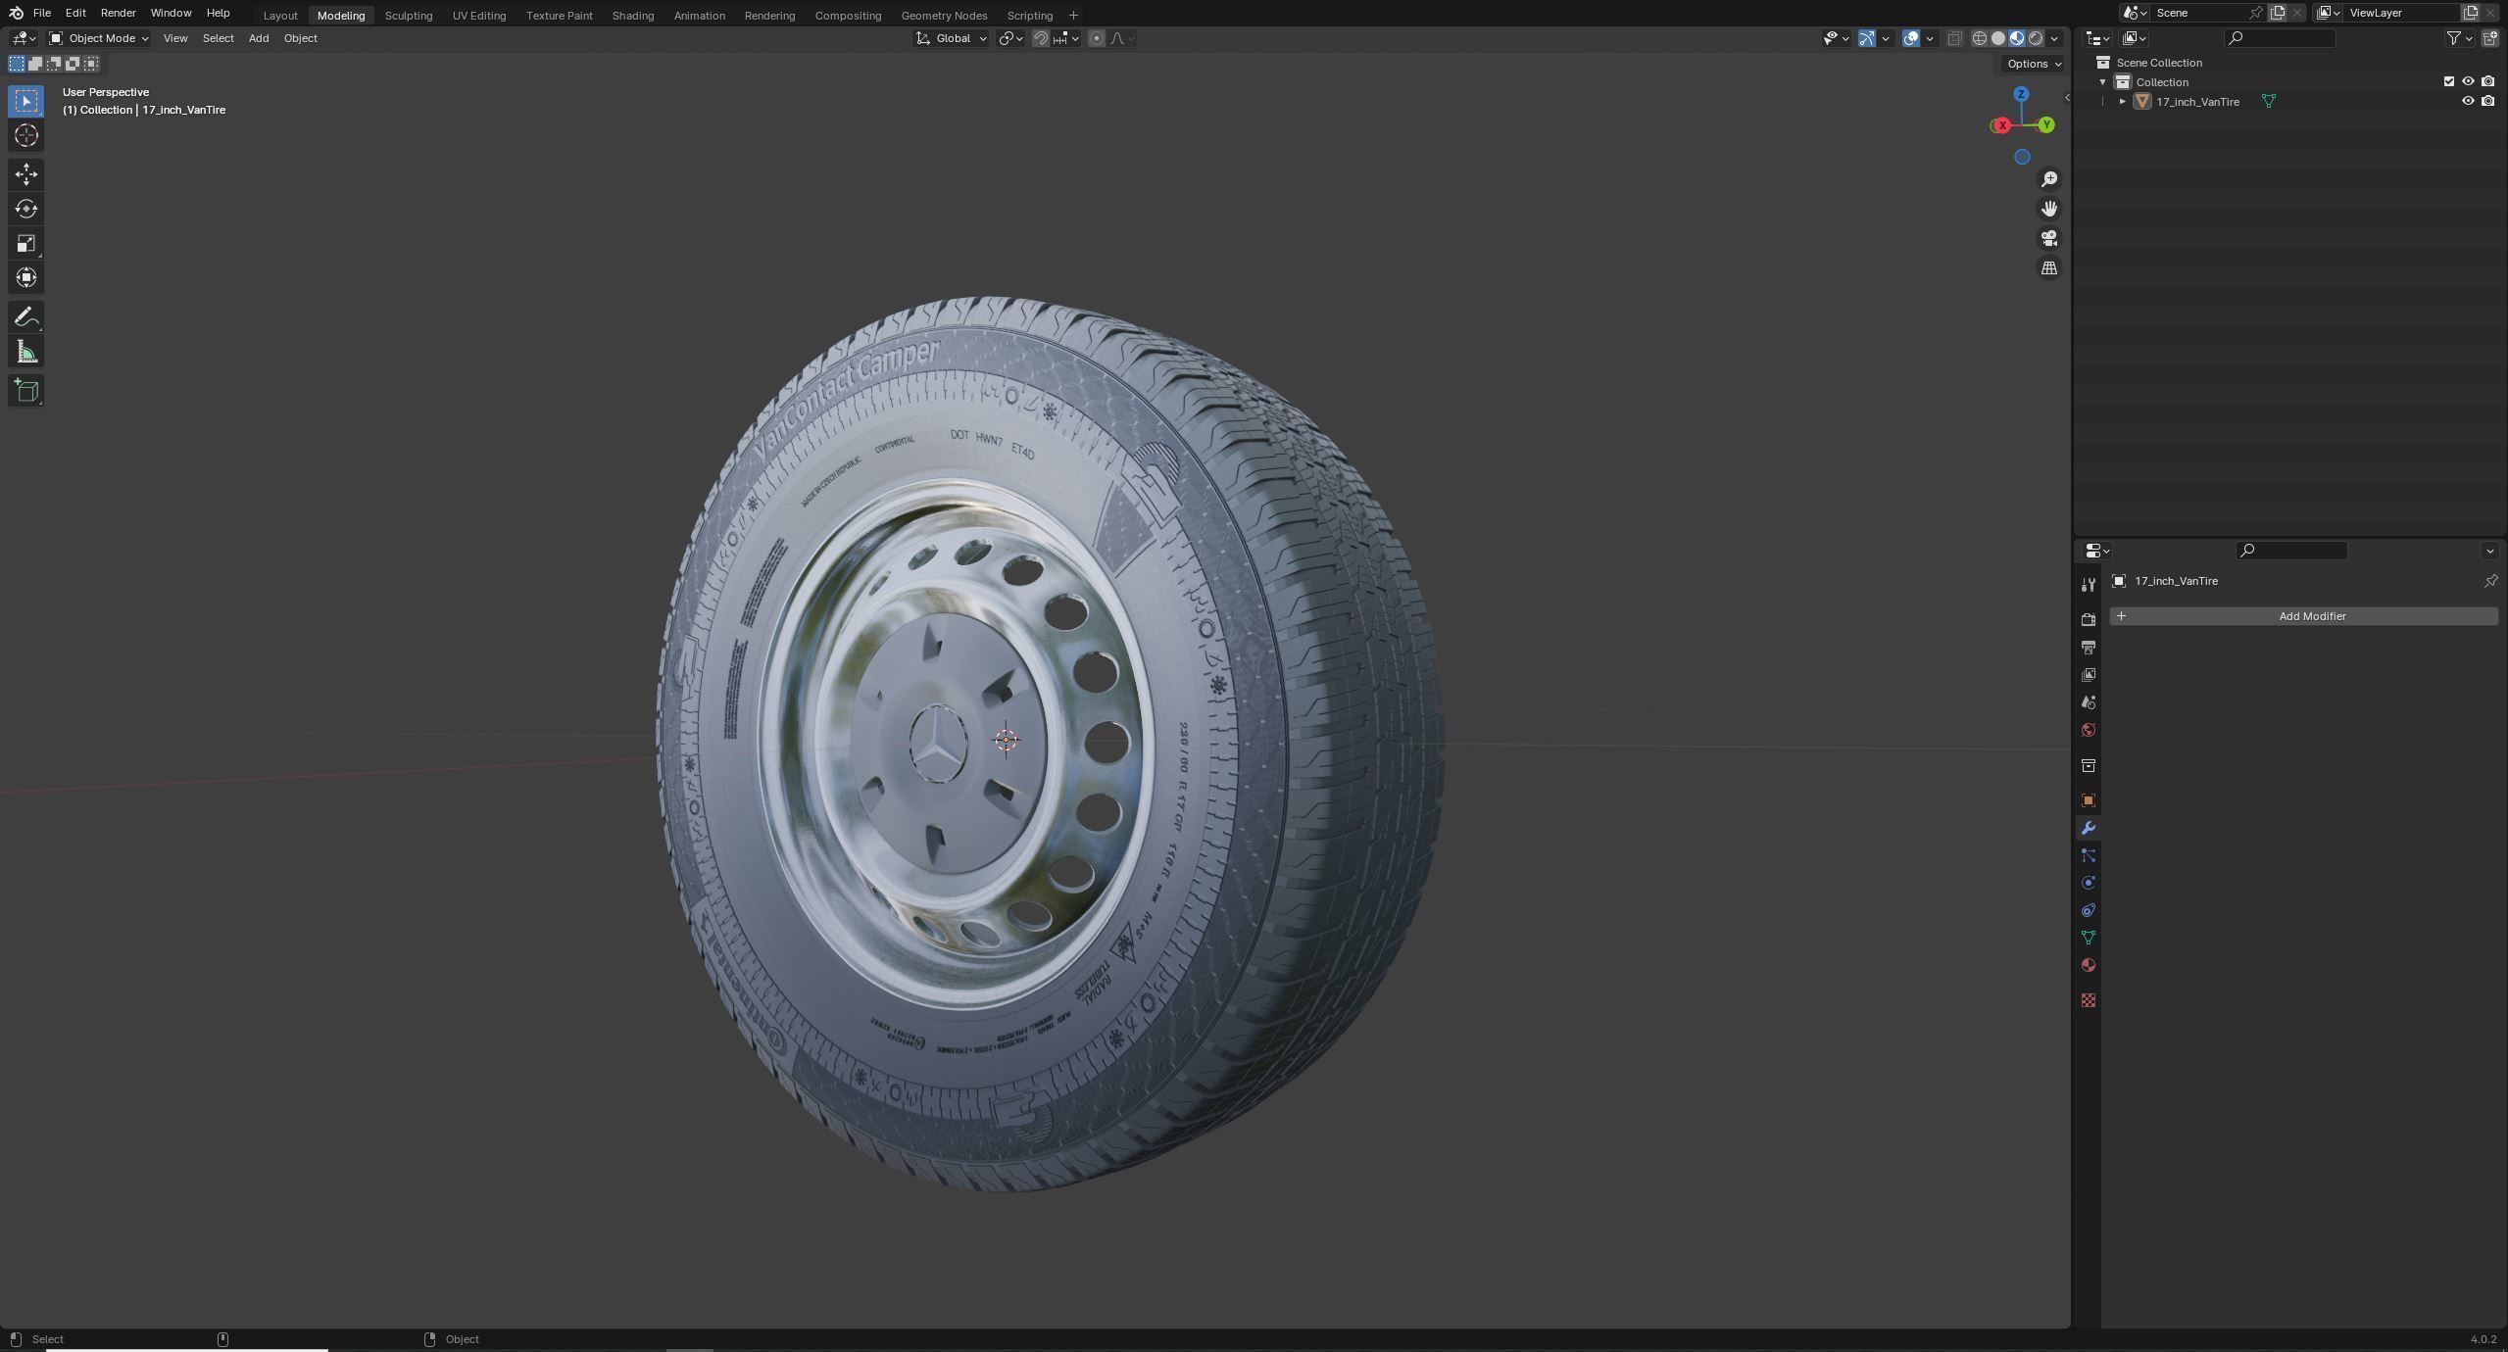Screen dimensions: 2508x1352
Task: Open the Material properties tab
Action: coord(2088,964)
